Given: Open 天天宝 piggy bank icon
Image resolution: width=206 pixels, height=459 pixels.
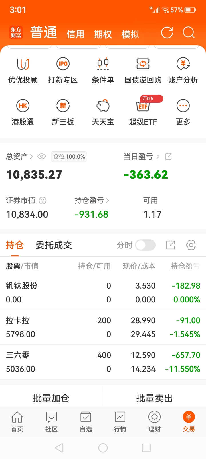Looking at the screenshot, I should click(x=103, y=106).
